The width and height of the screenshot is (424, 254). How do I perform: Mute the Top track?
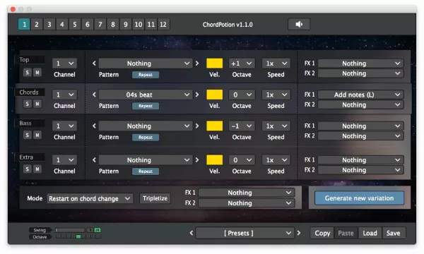click(37, 73)
